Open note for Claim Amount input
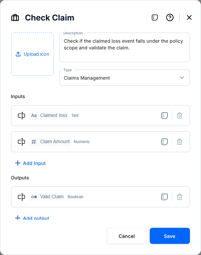 pos(164,142)
